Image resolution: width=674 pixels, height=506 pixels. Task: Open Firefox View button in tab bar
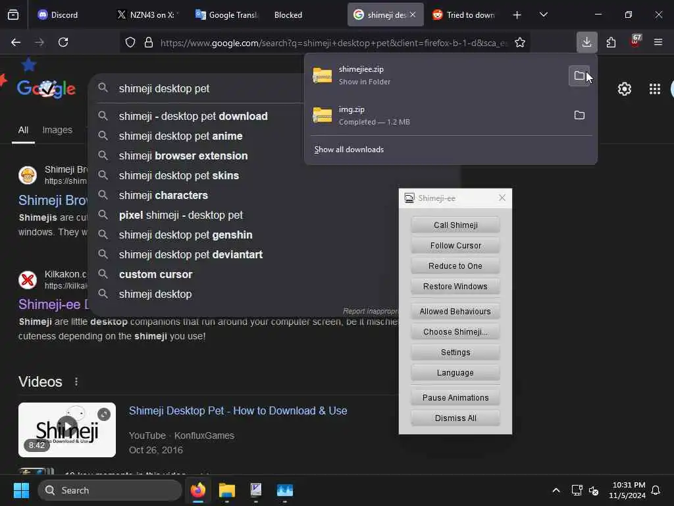click(13, 14)
